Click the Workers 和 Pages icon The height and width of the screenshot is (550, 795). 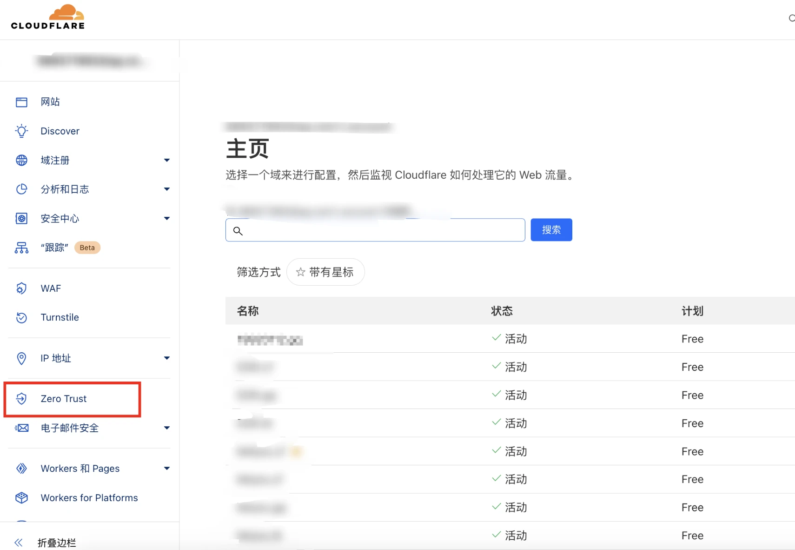21,469
